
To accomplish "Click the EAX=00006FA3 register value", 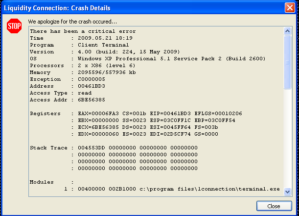I will pyautogui.click(x=98, y=114).
